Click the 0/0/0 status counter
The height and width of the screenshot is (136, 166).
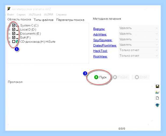coord(122,129)
